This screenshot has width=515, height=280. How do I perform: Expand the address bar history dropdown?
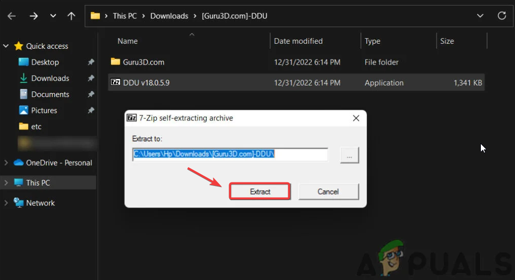480,16
